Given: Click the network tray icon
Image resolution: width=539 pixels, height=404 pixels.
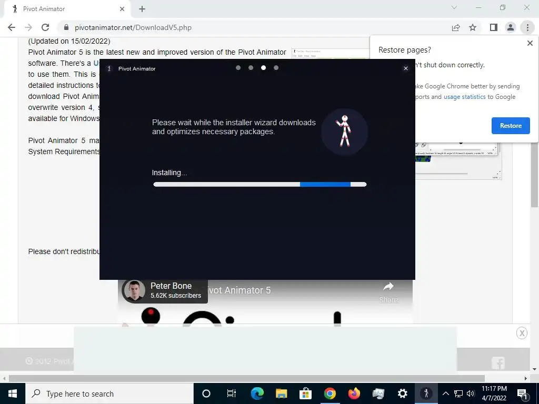Looking at the screenshot, I should point(458,393).
